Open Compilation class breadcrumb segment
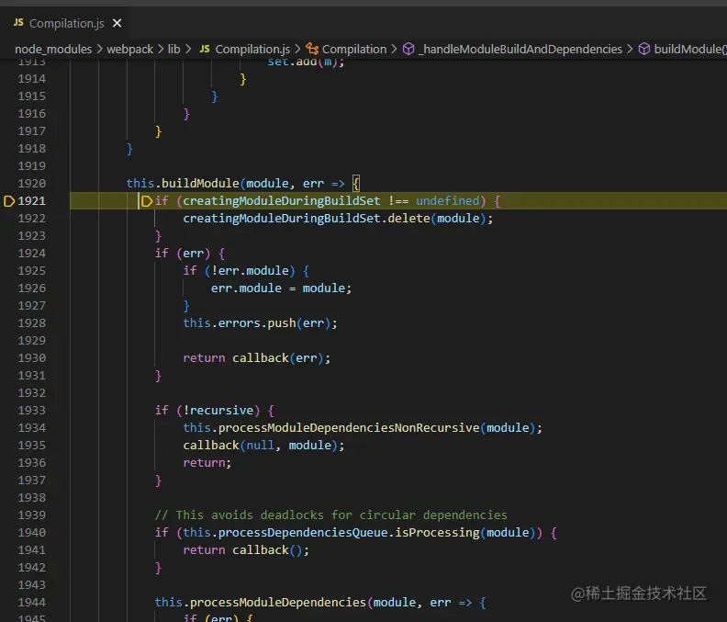727x622 pixels. tap(354, 50)
